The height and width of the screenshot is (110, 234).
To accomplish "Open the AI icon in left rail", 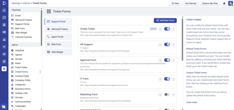I will click(4, 47).
